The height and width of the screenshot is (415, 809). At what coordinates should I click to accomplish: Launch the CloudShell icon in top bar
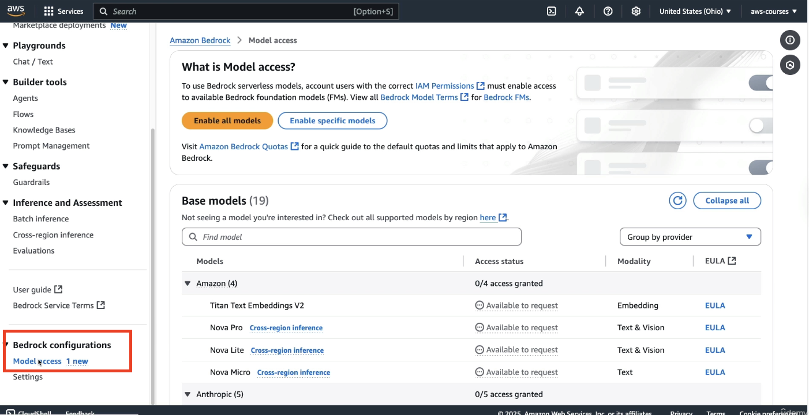(552, 11)
